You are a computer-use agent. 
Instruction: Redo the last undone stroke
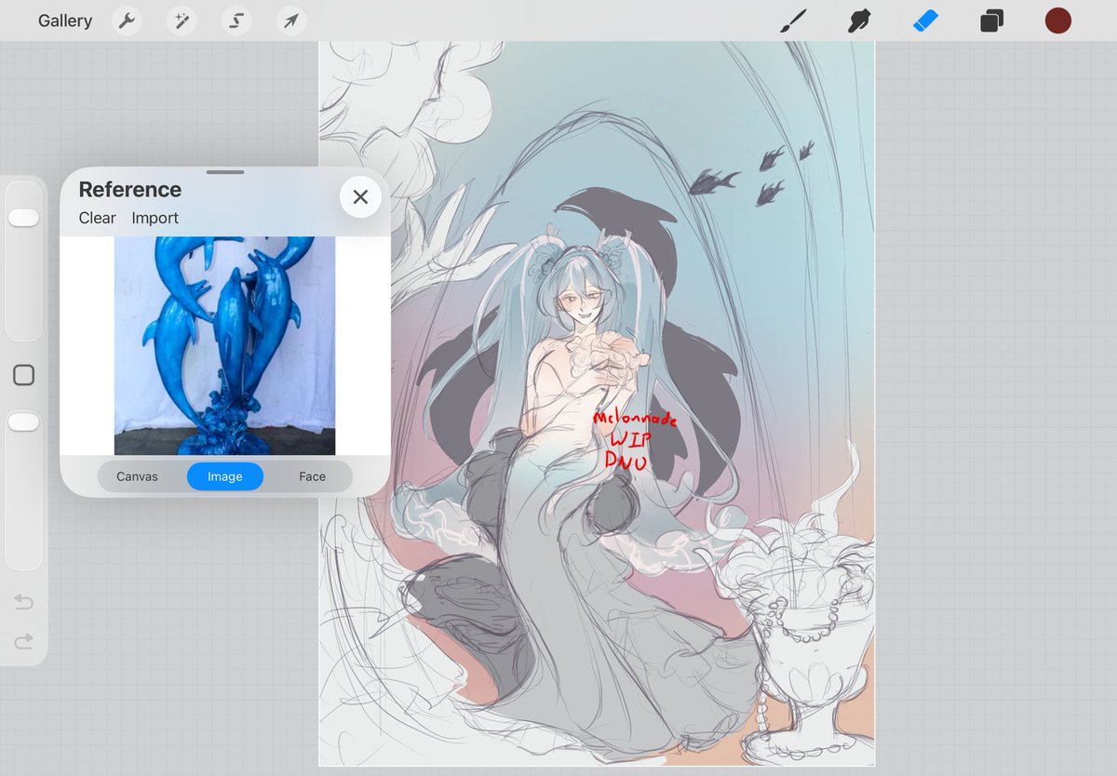coord(23,641)
